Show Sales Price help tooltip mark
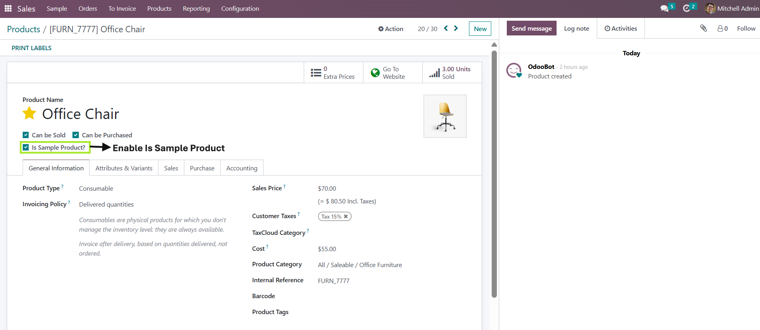Screen dimensions: 760x330 pyautogui.click(x=284, y=186)
